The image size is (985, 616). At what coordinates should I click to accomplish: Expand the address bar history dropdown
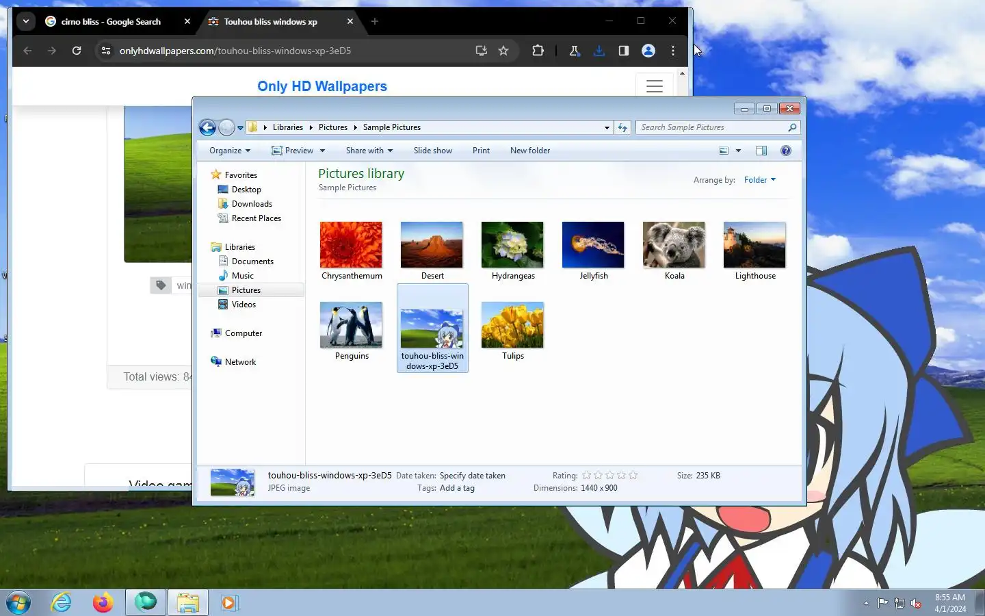click(607, 128)
